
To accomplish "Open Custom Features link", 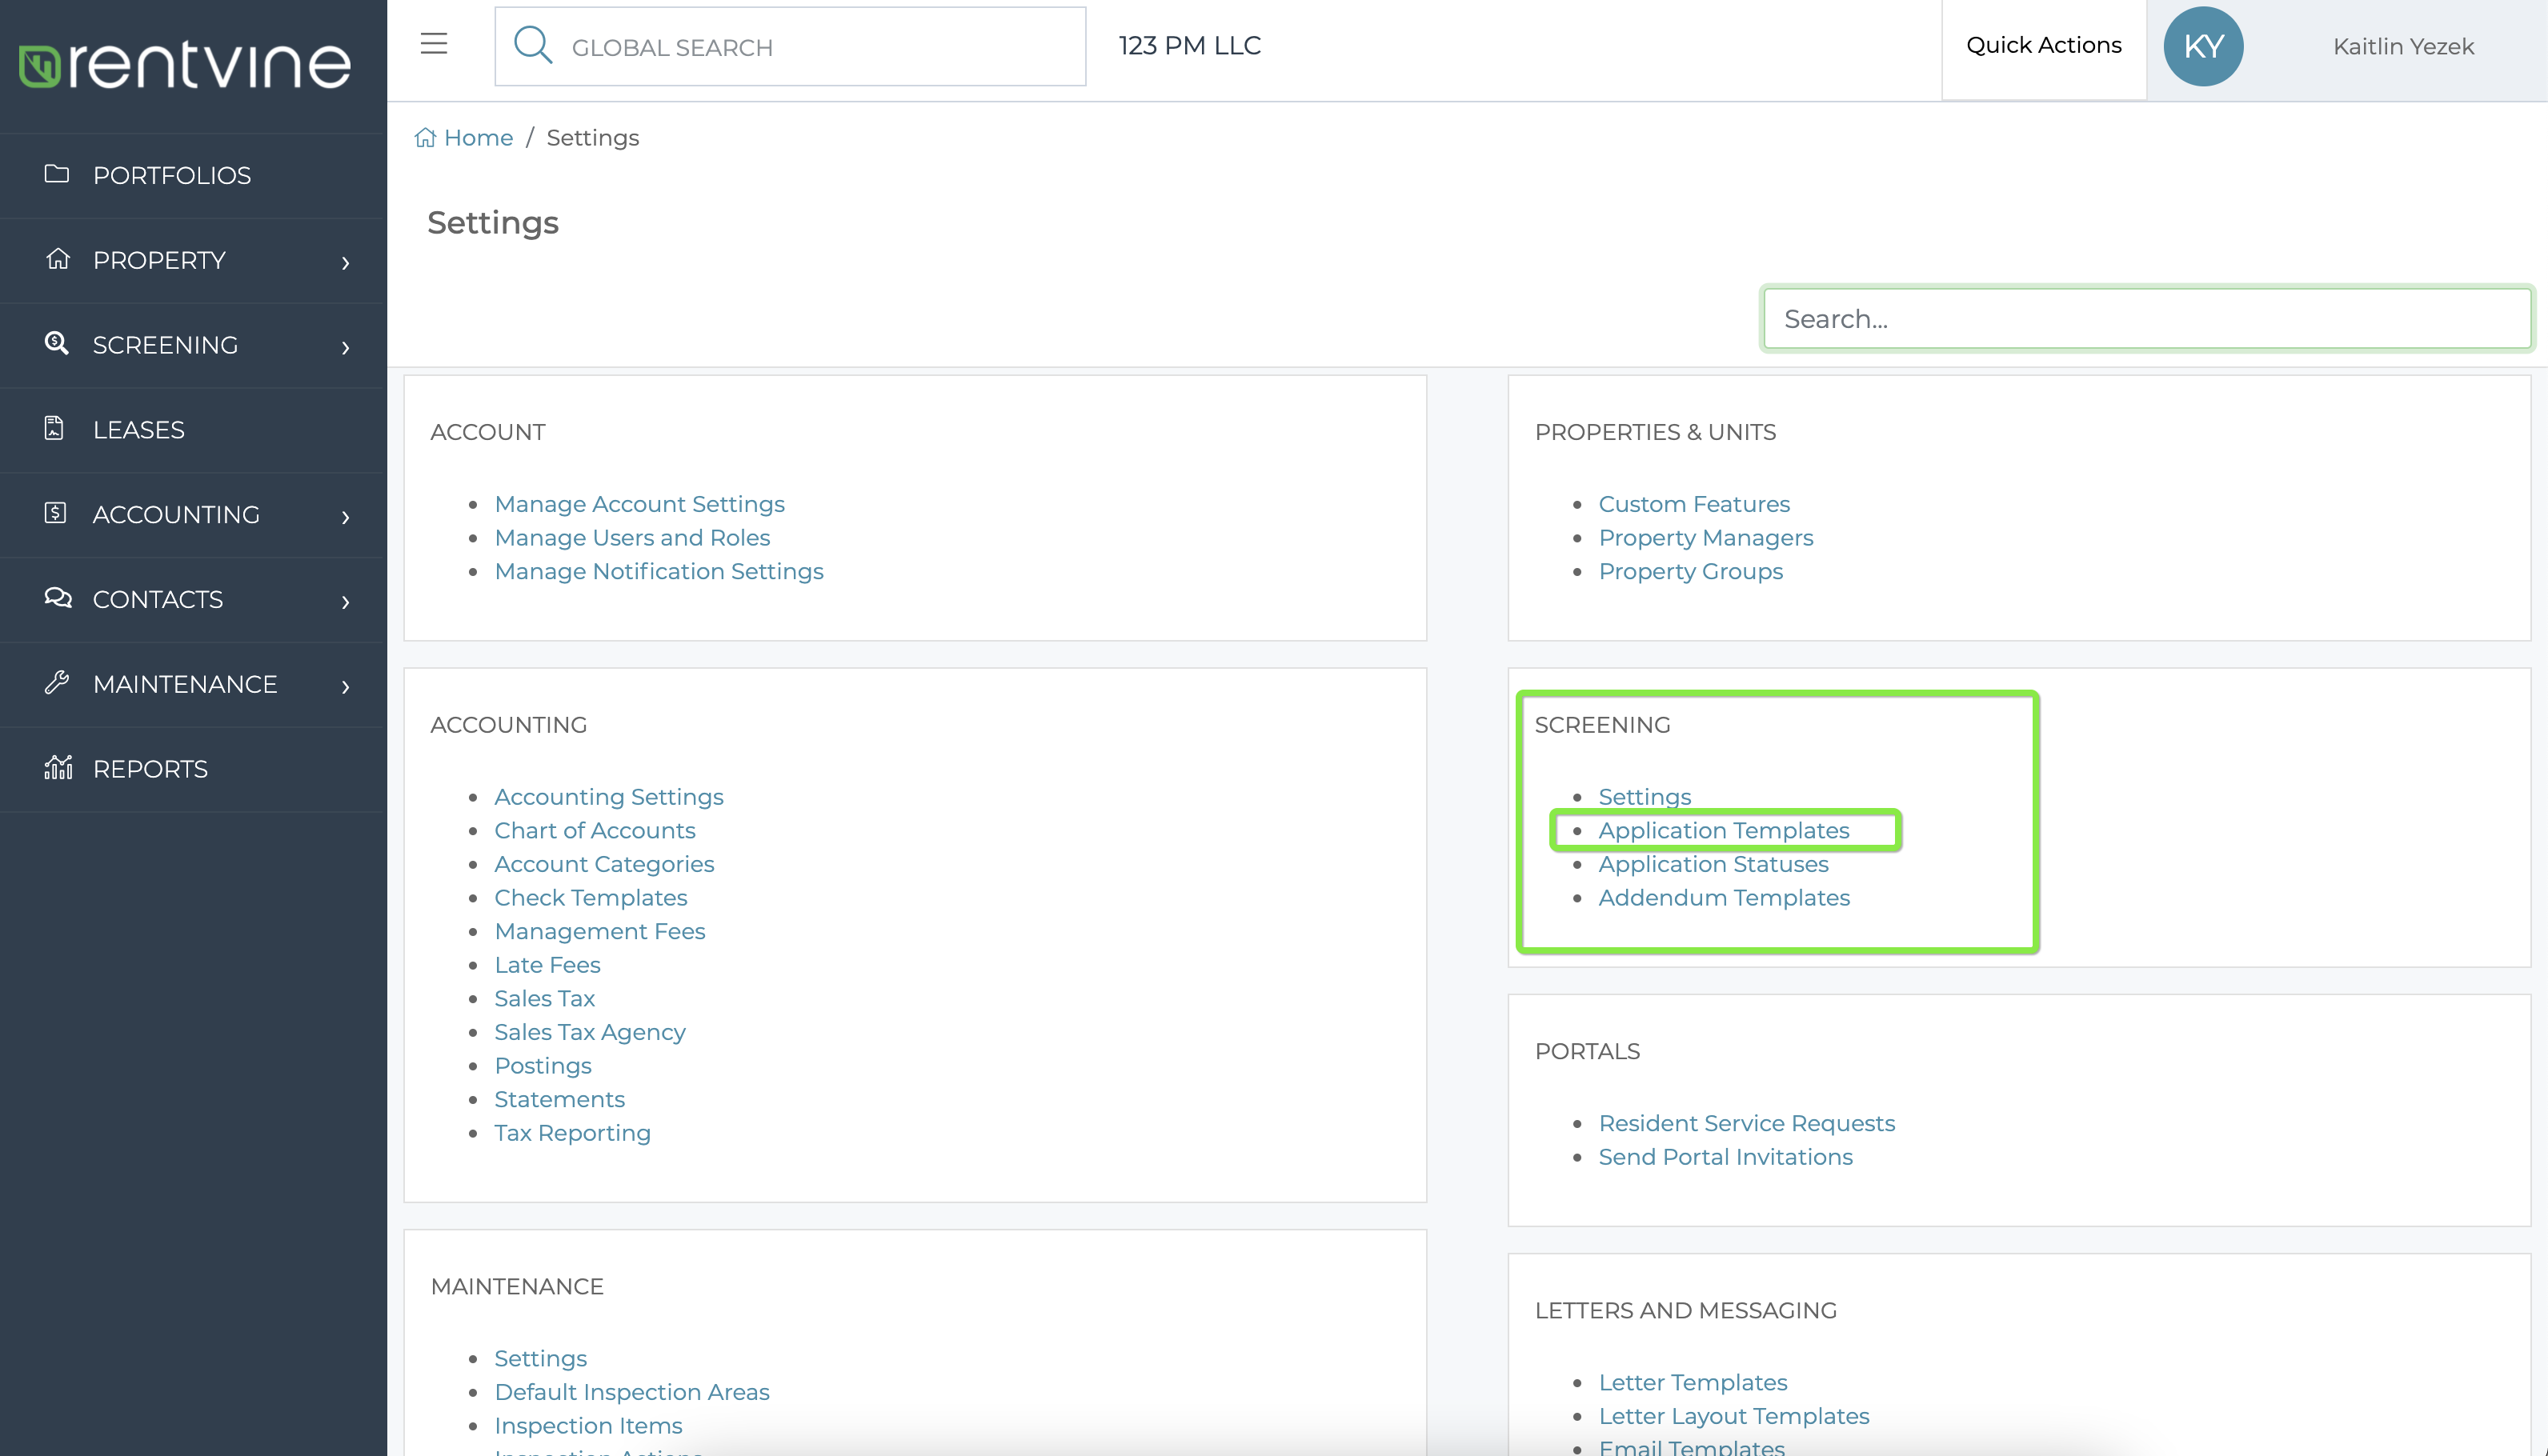I will click(x=1693, y=504).
